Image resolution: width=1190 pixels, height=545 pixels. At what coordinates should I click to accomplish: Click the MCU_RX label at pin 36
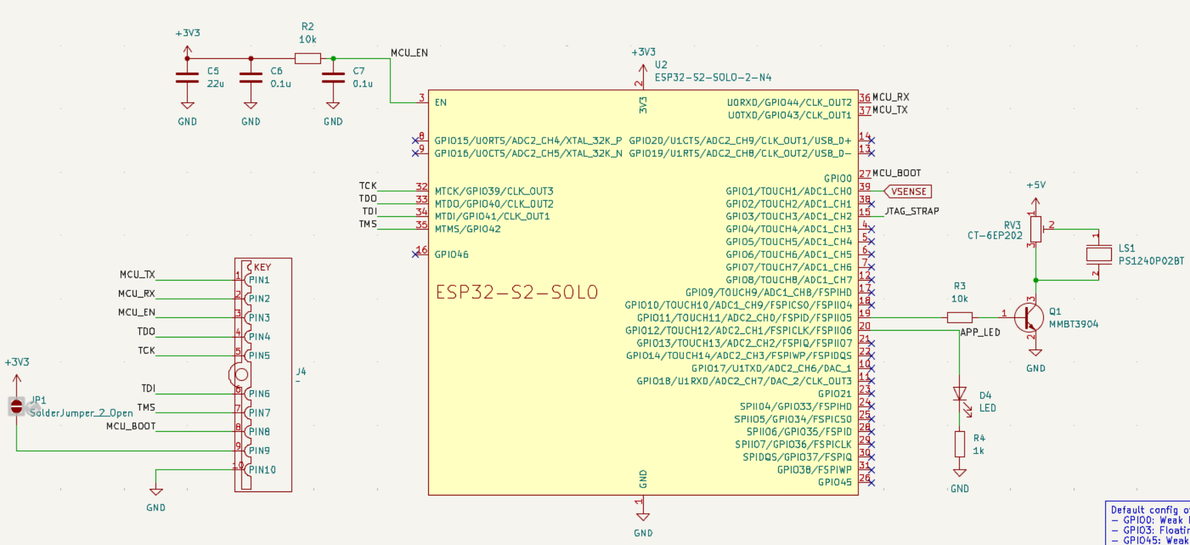coord(891,97)
